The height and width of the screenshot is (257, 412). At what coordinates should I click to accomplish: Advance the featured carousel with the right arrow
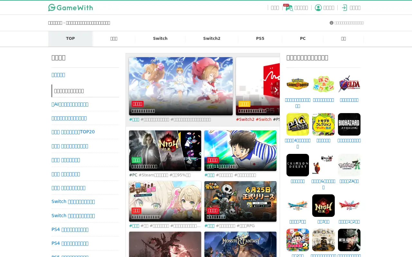click(x=276, y=90)
